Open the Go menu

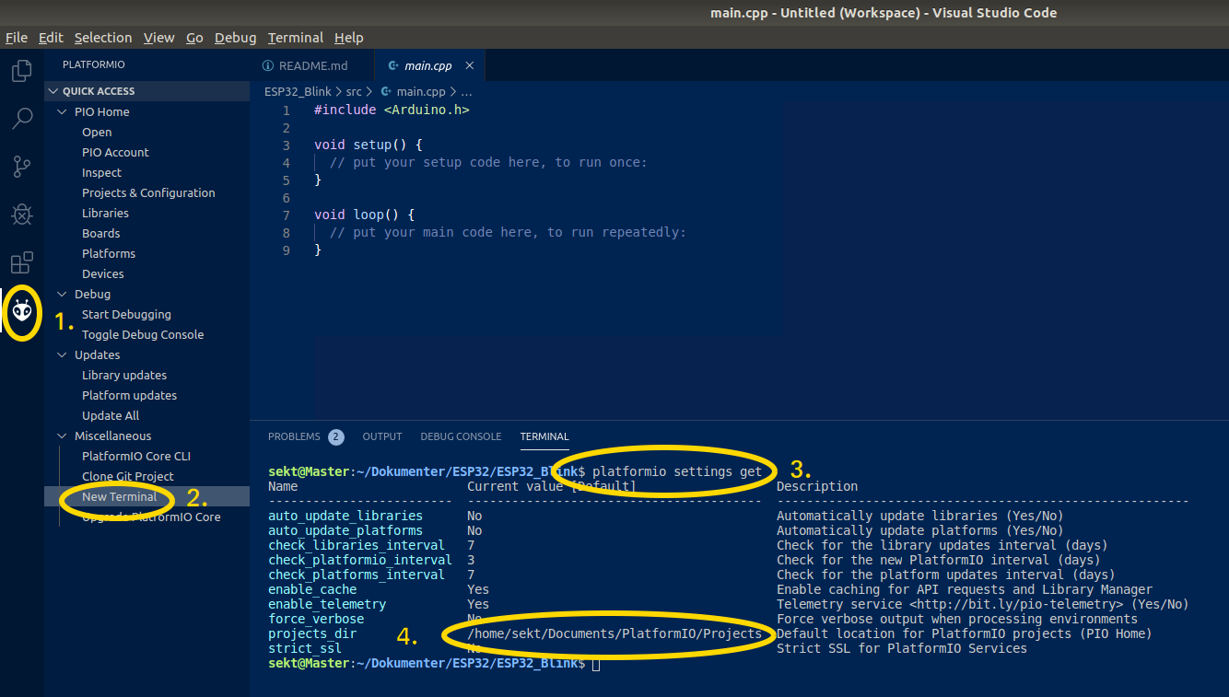tap(194, 38)
